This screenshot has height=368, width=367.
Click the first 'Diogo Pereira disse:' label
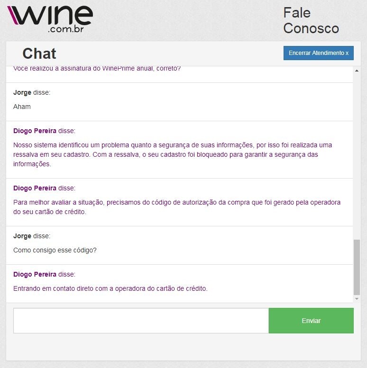(45, 131)
